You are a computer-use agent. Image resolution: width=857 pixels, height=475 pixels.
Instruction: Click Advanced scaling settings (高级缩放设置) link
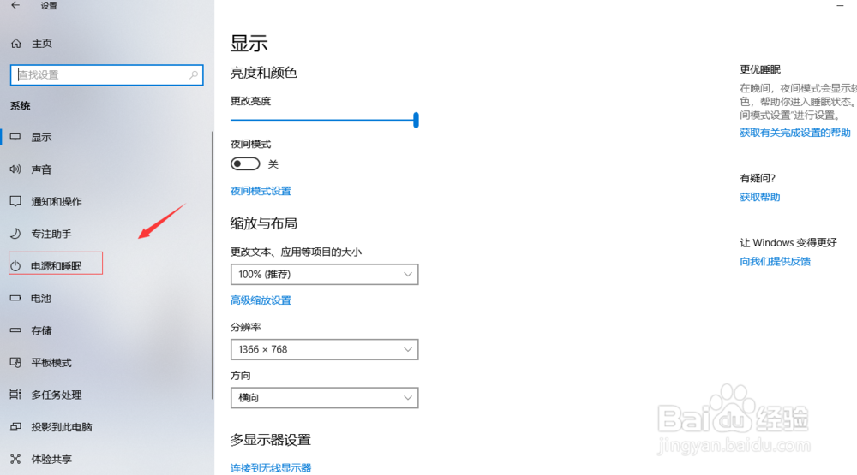pyautogui.click(x=261, y=300)
